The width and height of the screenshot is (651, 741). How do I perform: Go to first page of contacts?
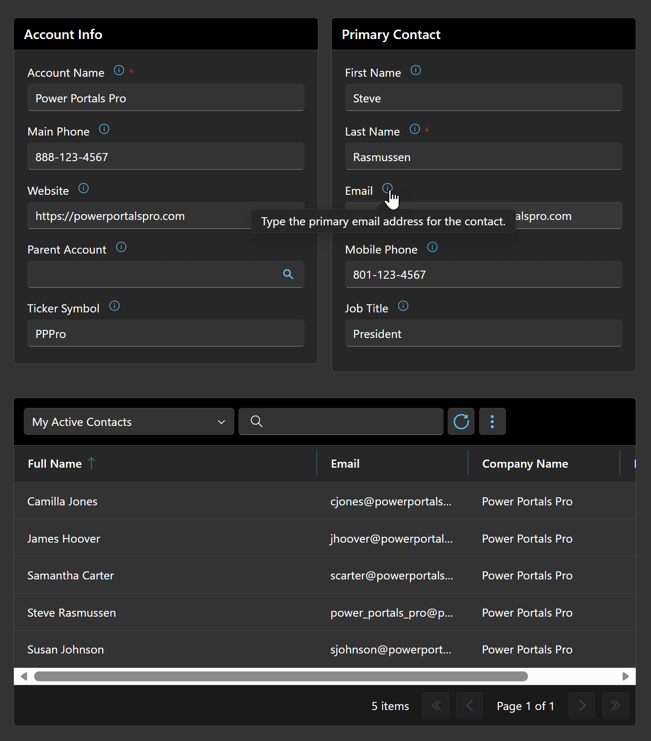(436, 706)
